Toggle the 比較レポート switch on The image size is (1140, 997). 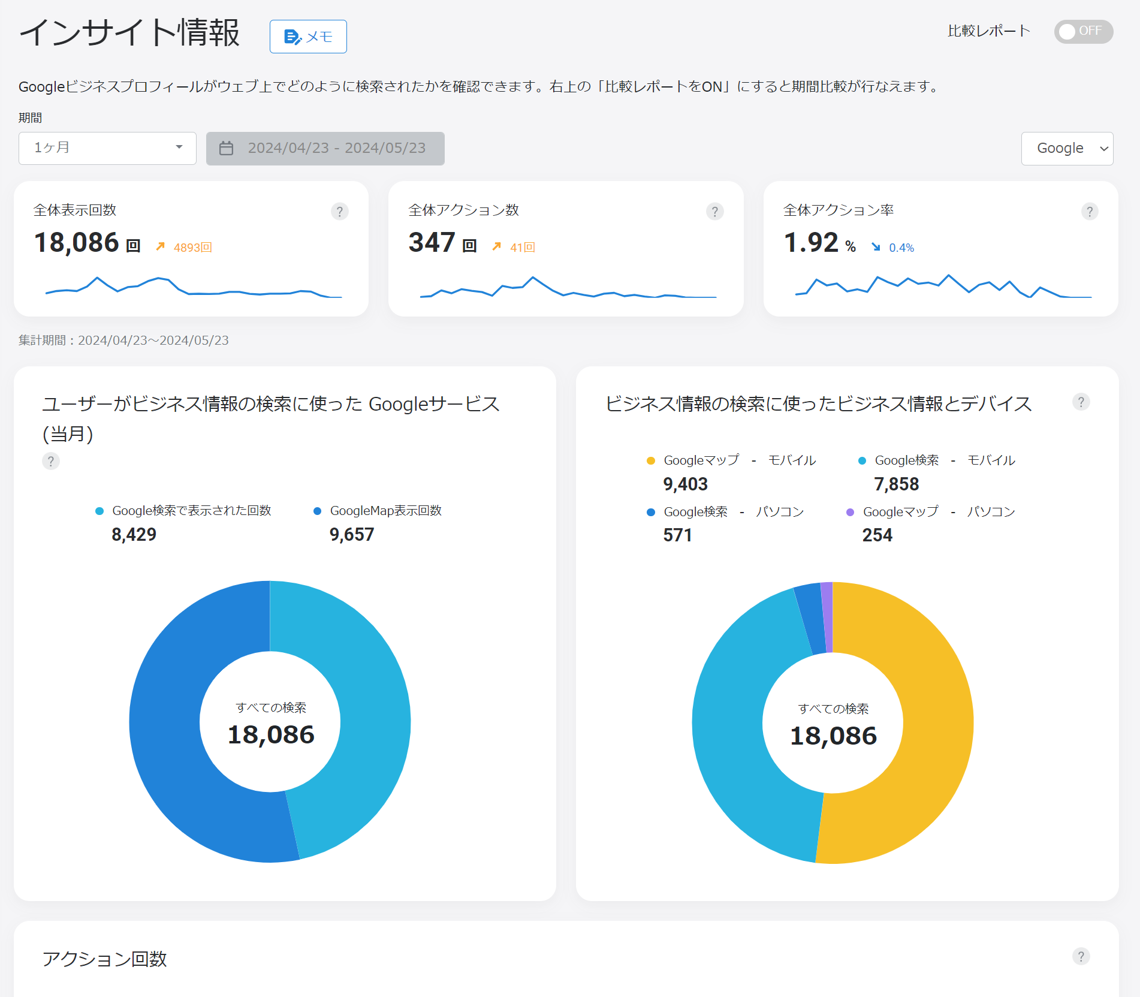(x=1084, y=31)
